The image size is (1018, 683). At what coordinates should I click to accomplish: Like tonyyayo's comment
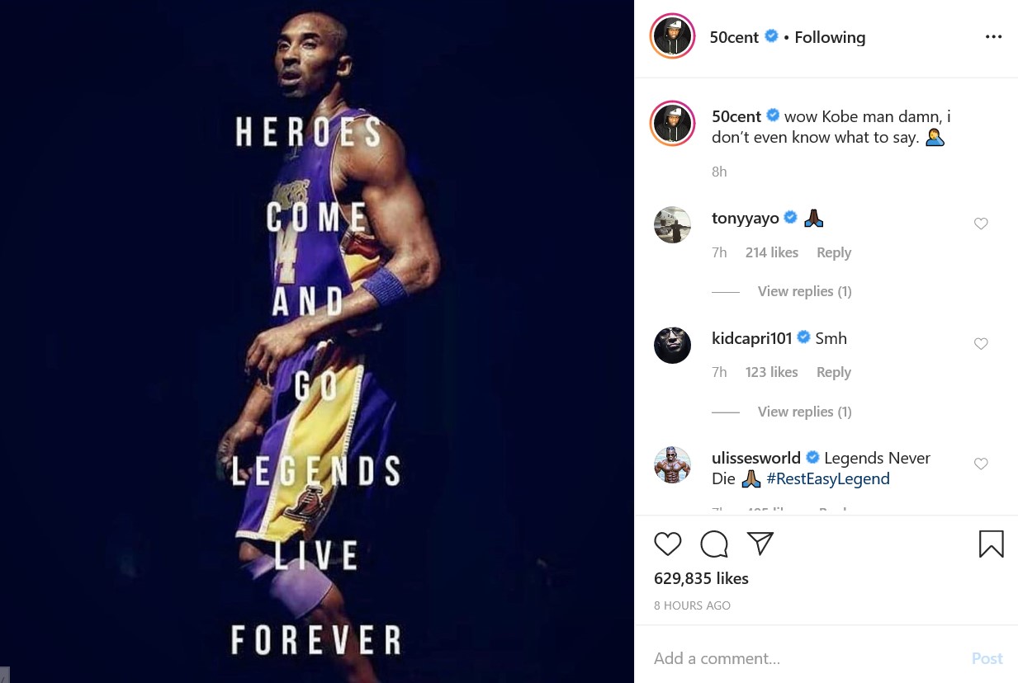[981, 224]
